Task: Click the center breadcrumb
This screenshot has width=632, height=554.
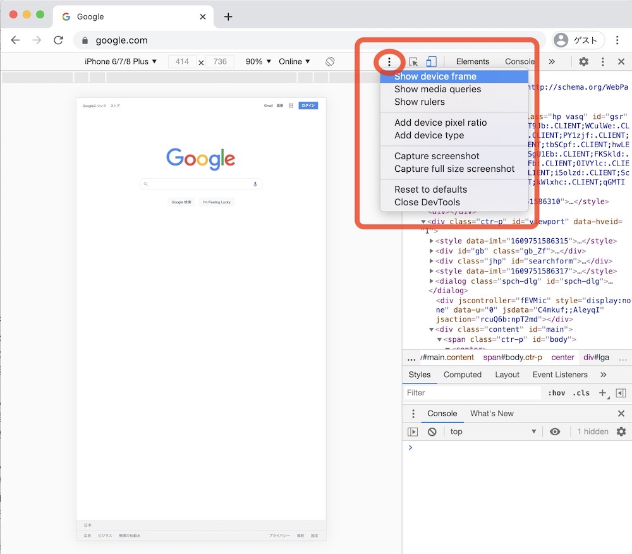Action: [x=562, y=358]
